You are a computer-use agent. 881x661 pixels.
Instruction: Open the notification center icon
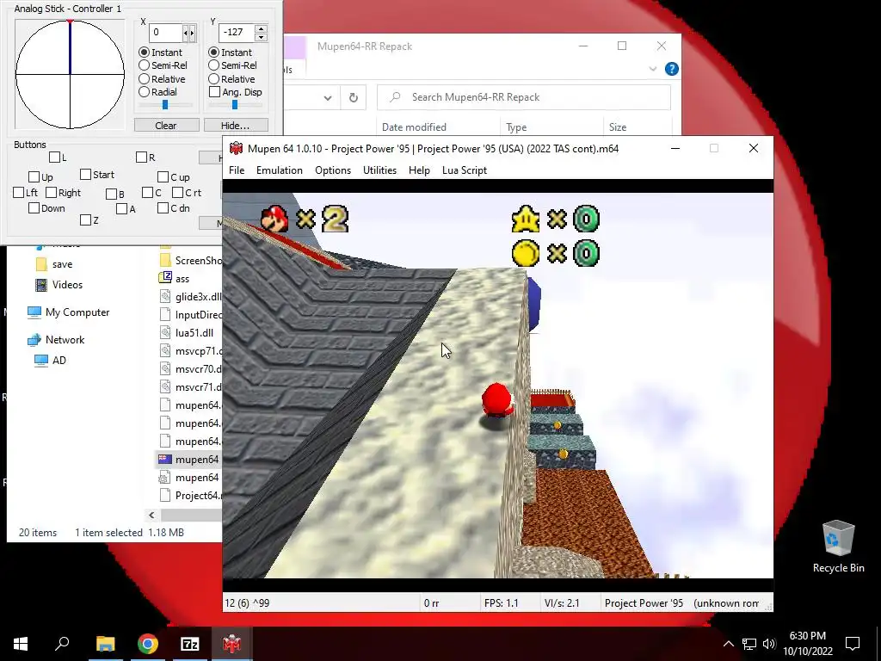pyautogui.click(x=853, y=644)
